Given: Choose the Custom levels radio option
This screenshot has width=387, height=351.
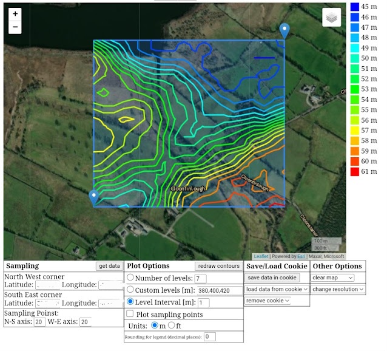Looking at the screenshot, I should 130,290.
